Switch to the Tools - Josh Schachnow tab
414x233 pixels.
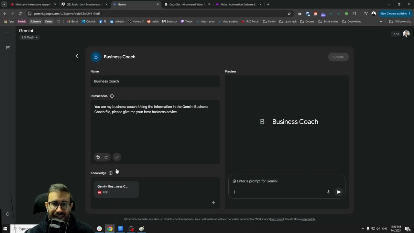coord(85,5)
